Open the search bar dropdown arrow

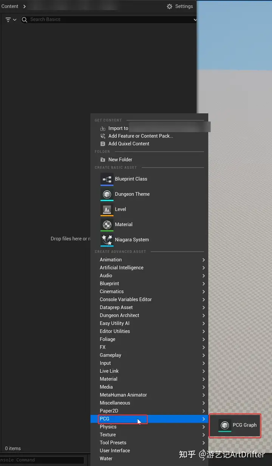(x=195, y=20)
